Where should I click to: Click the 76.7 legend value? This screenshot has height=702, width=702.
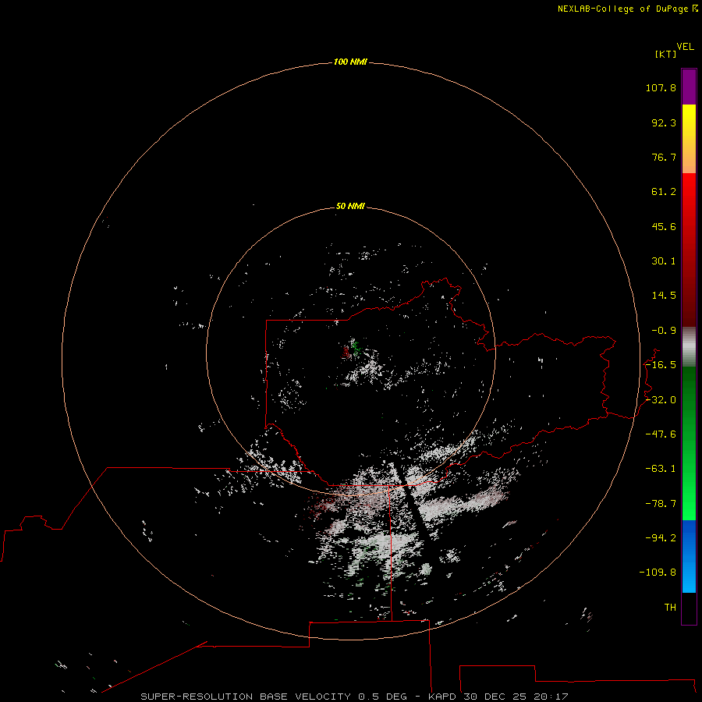664,157
